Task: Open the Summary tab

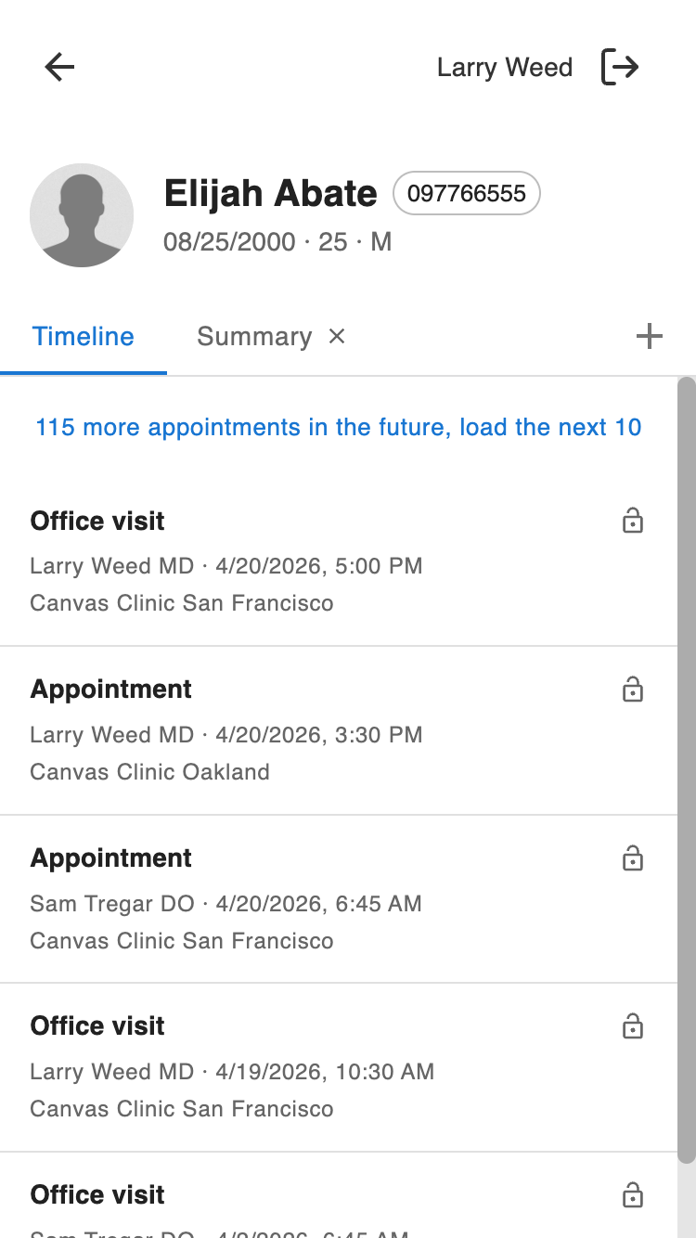Action: coord(253,336)
